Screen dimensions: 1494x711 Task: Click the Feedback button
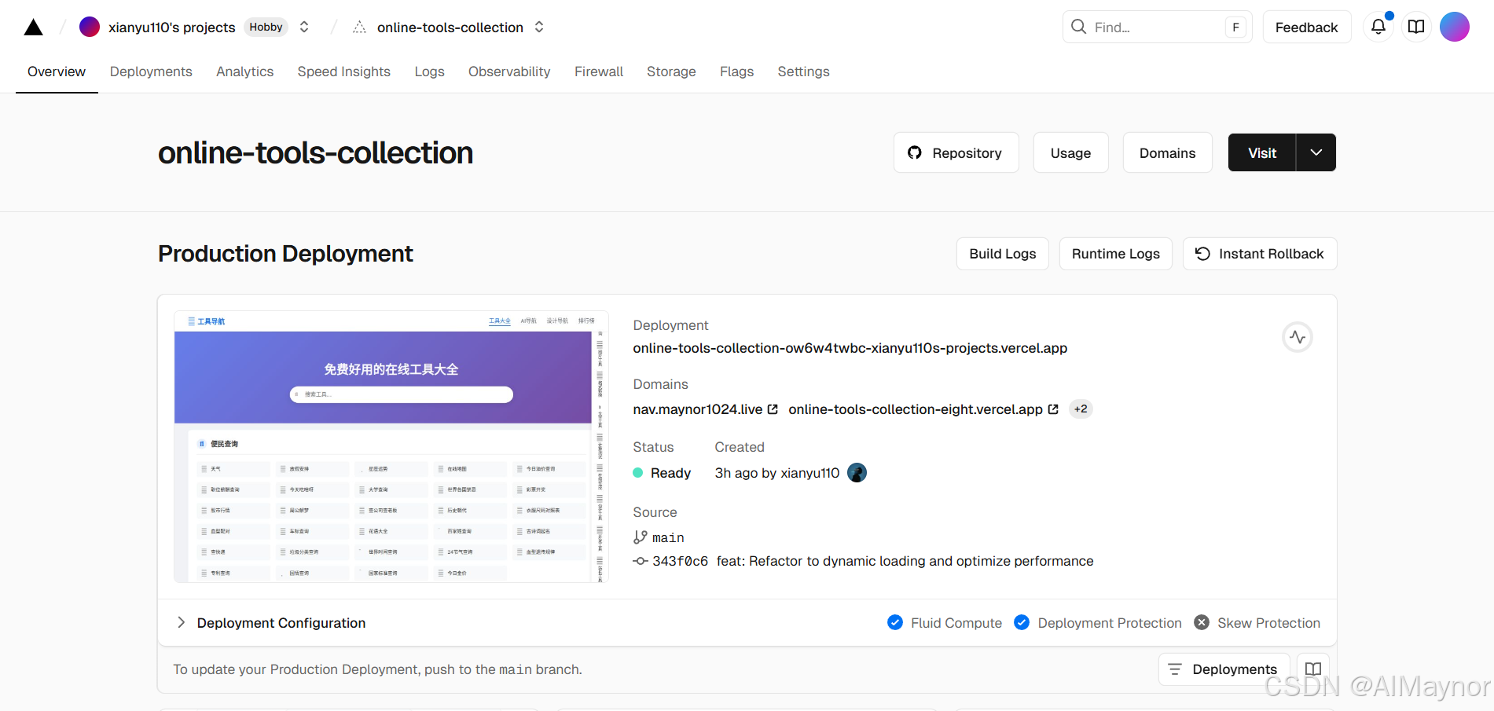coord(1307,27)
